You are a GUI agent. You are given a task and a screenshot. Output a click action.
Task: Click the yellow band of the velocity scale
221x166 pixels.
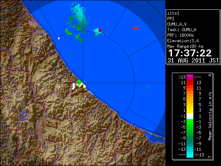[x=190, y=110]
